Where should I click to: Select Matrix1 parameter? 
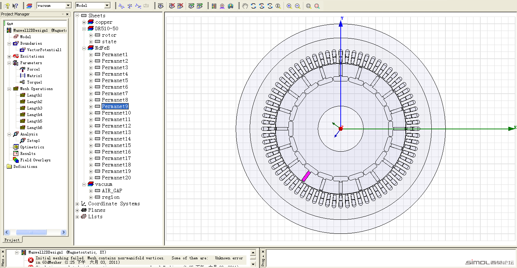click(35, 76)
